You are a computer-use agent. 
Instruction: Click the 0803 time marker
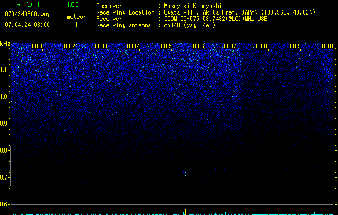click(x=101, y=46)
